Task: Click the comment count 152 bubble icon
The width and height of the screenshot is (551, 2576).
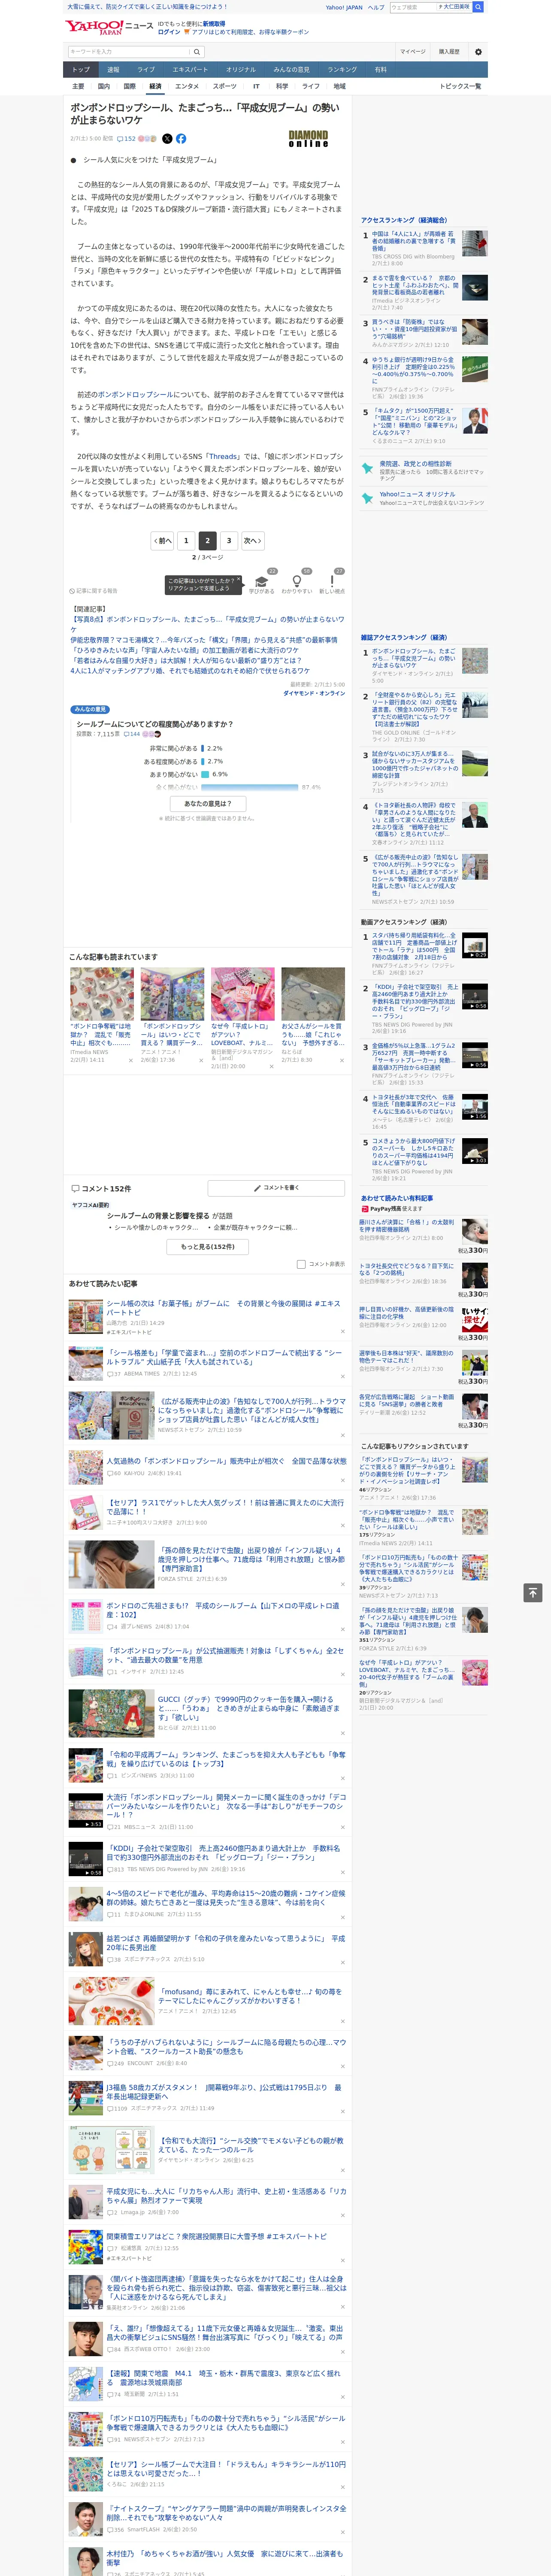Action: coord(126,139)
